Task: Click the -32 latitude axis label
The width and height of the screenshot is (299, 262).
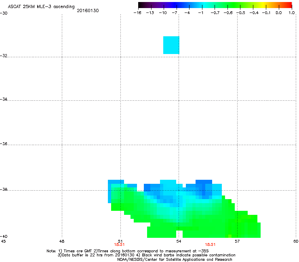Action: coord(4,56)
